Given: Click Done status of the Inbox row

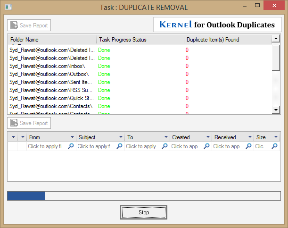Looking at the screenshot, I should (x=104, y=66).
